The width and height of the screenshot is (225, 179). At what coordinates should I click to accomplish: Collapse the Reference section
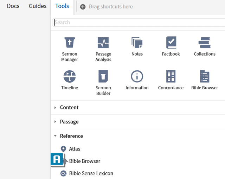[71, 136]
